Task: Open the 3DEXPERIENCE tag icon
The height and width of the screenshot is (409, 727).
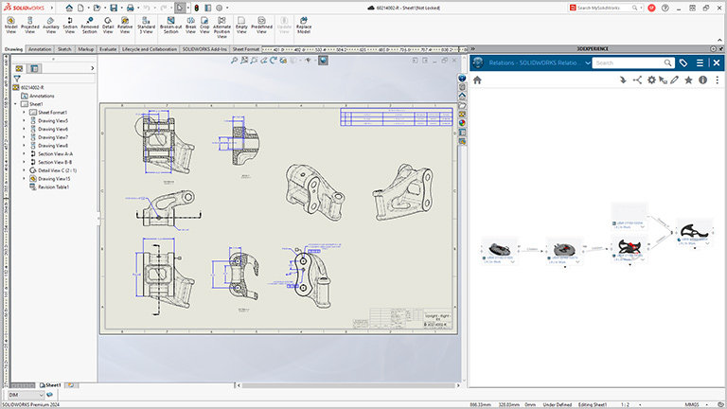Action: pyautogui.click(x=683, y=62)
